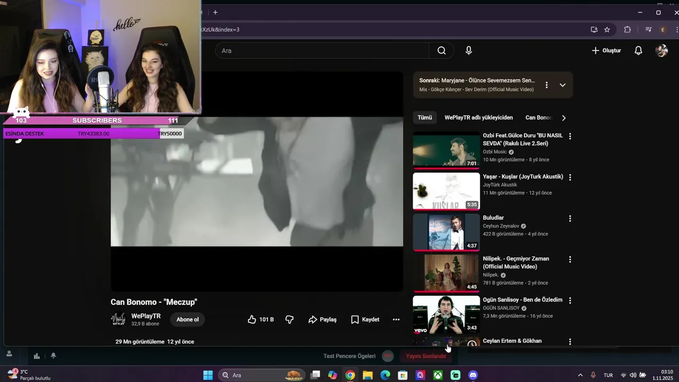The image size is (679, 382).
Task: Click the Oluştur create button
Action: click(606, 50)
